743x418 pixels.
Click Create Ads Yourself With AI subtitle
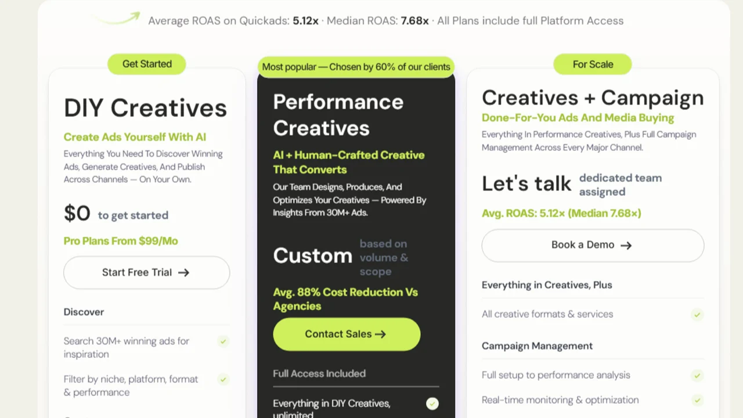coord(135,137)
